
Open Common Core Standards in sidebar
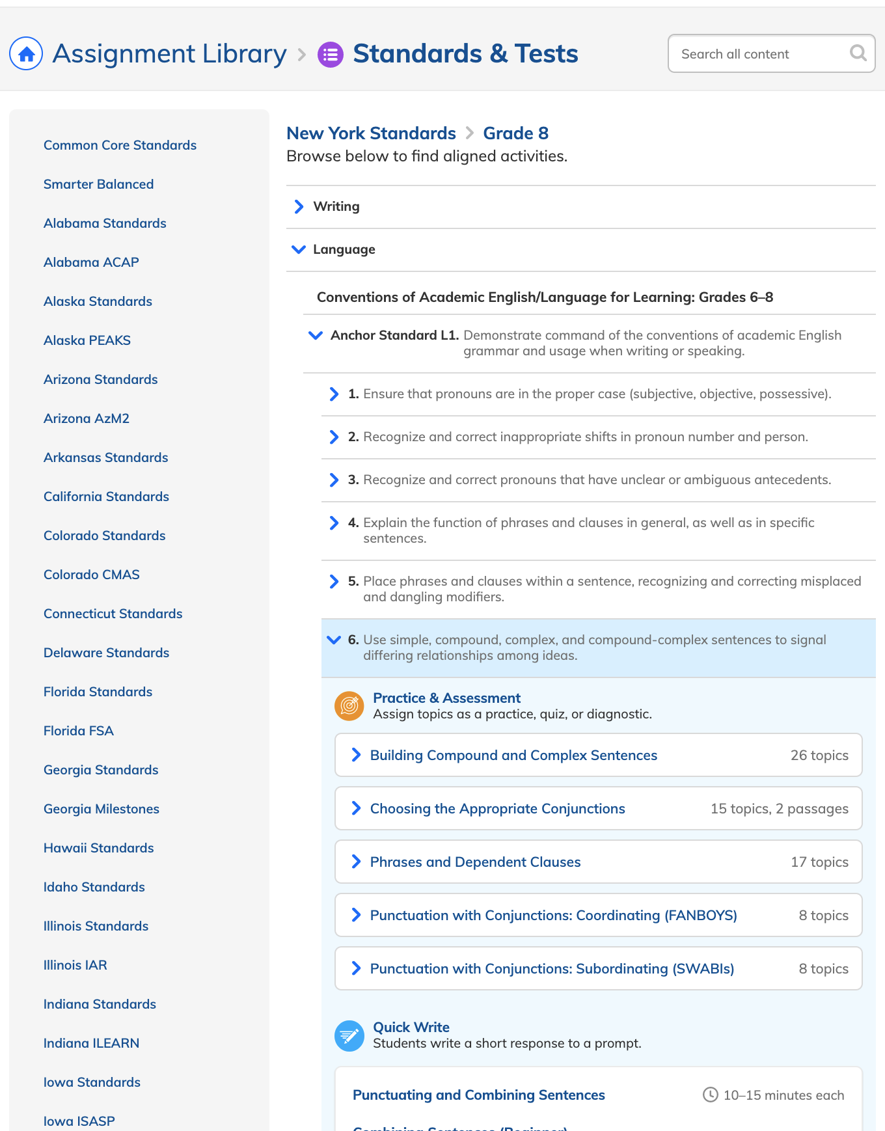pyautogui.click(x=120, y=145)
